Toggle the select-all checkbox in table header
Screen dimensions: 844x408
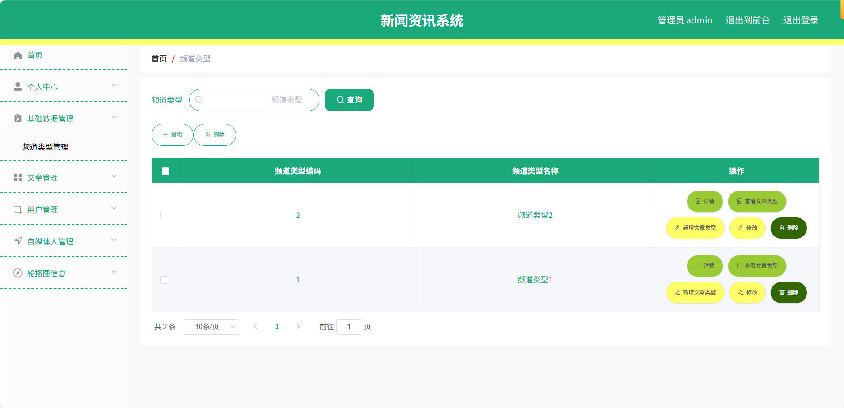[x=166, y=171]
